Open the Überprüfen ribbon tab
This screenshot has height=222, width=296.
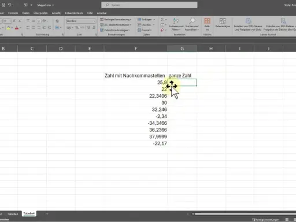point(40,13)
